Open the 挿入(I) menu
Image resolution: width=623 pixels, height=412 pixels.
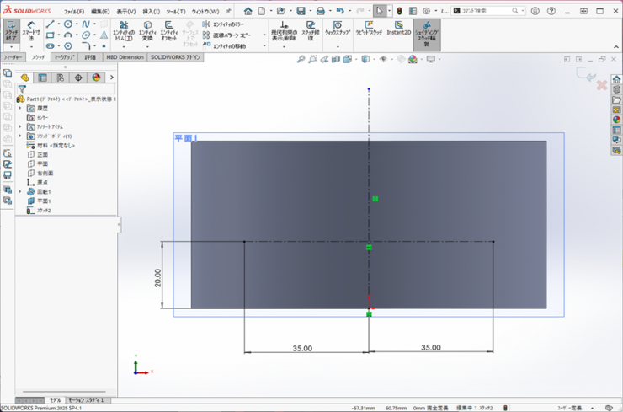(152, 12)
